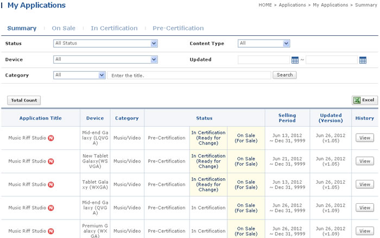Screen dimensions: 380x238
Task: Click the Search button
Action: click(x=284, y=75)
